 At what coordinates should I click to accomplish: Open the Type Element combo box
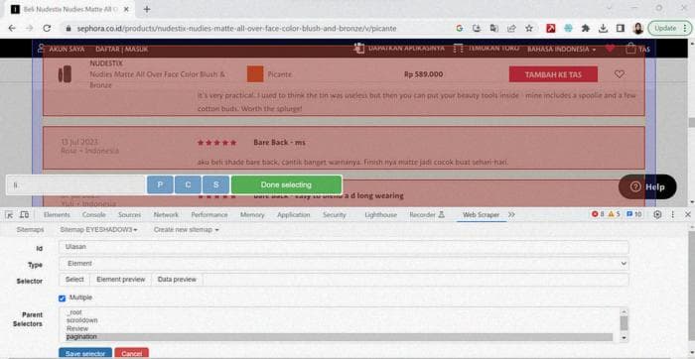click(x=344, y=264)
